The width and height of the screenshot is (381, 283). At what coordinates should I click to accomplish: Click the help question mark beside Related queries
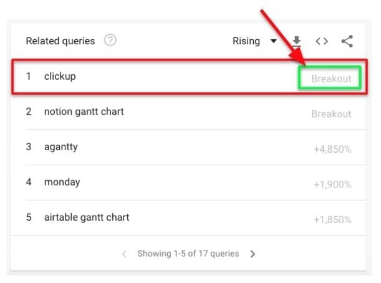point(110,41)
